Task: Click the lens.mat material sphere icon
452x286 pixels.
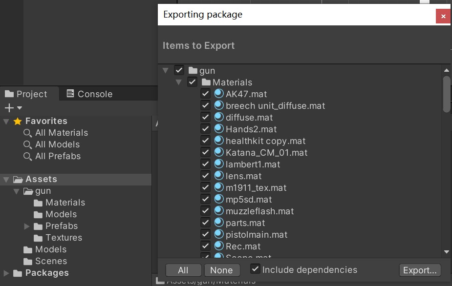Action: point(218,176)
